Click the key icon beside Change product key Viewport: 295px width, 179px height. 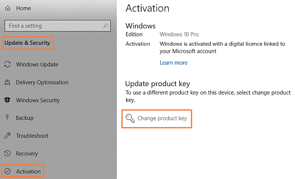coord(130,118)
